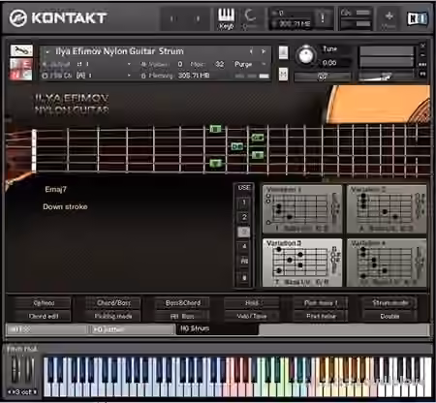Click the pitch bend wheel left of keyboard

tap(16, 370)
